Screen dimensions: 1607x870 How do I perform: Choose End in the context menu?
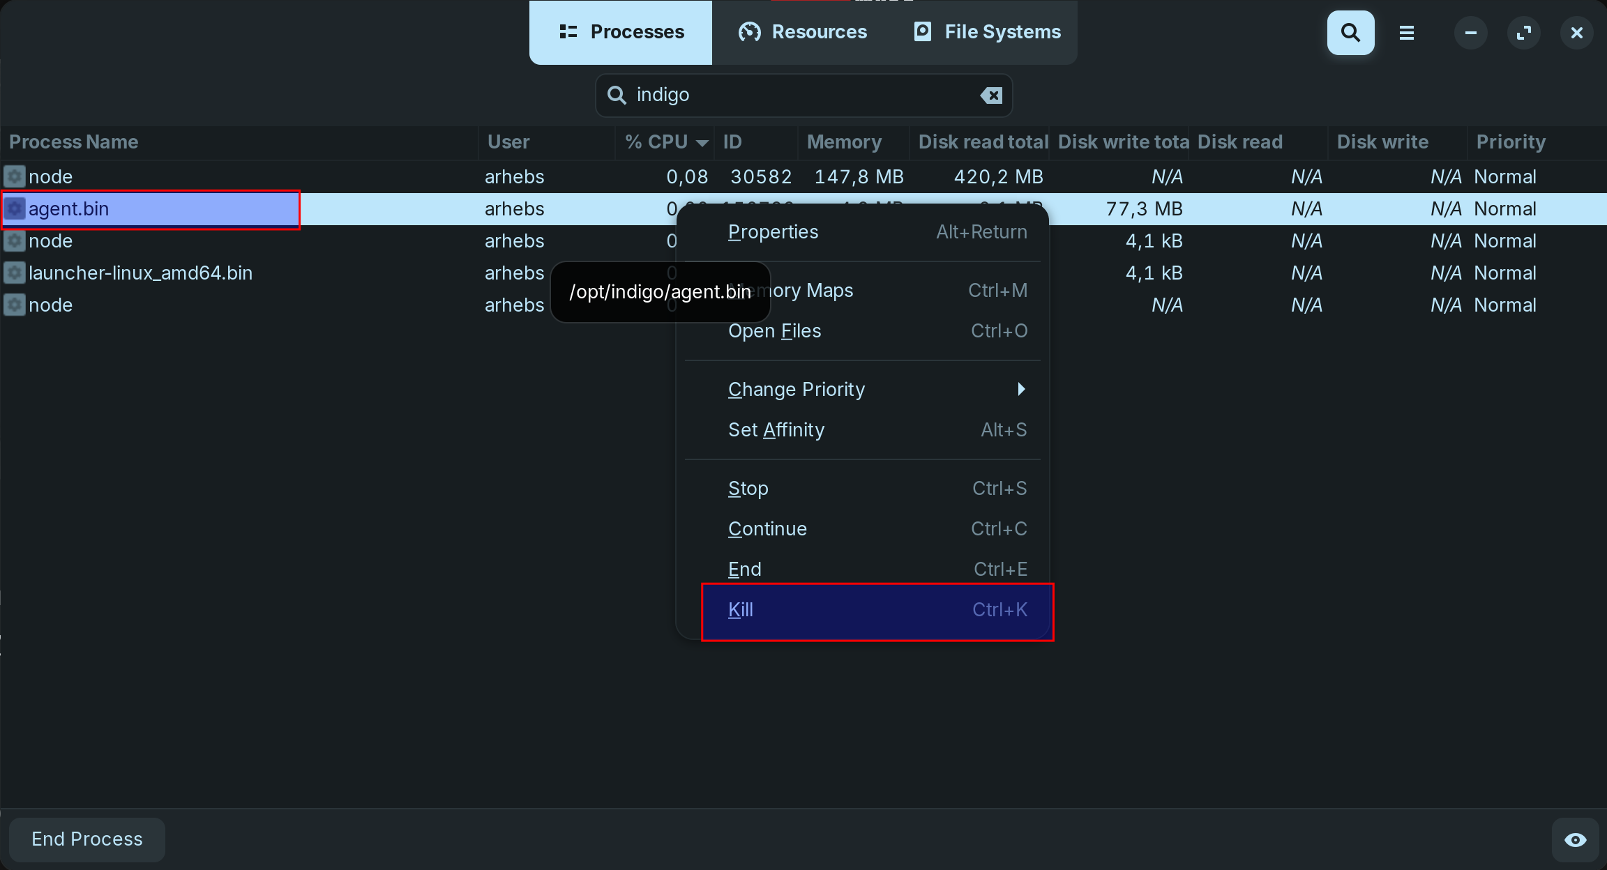[863, 570]
